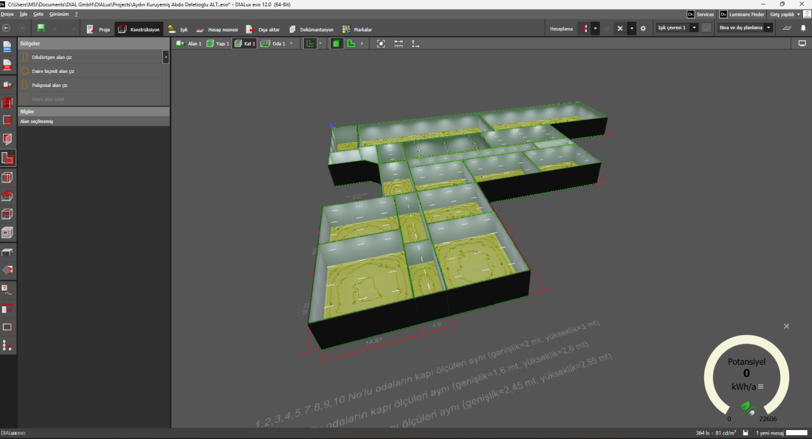Click the IFC import sidebar icon
Image resolution: width=812 pixels, height=439 pixels.
[x=8, y=65]
